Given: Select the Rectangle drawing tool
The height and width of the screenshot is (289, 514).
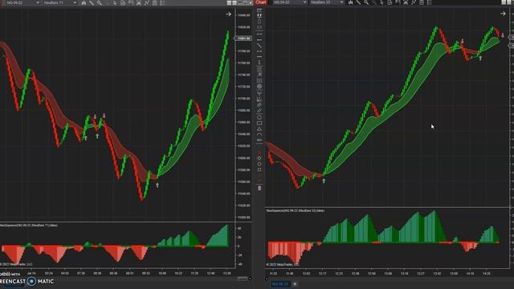Looking at the screenshot, I should [x=259, y=123].
